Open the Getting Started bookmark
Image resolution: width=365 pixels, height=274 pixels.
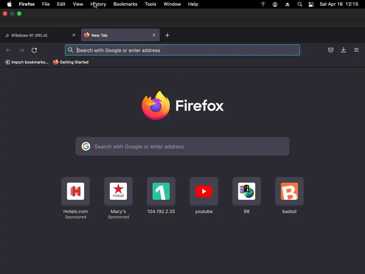pyautogui.click(x=71, y=62)
